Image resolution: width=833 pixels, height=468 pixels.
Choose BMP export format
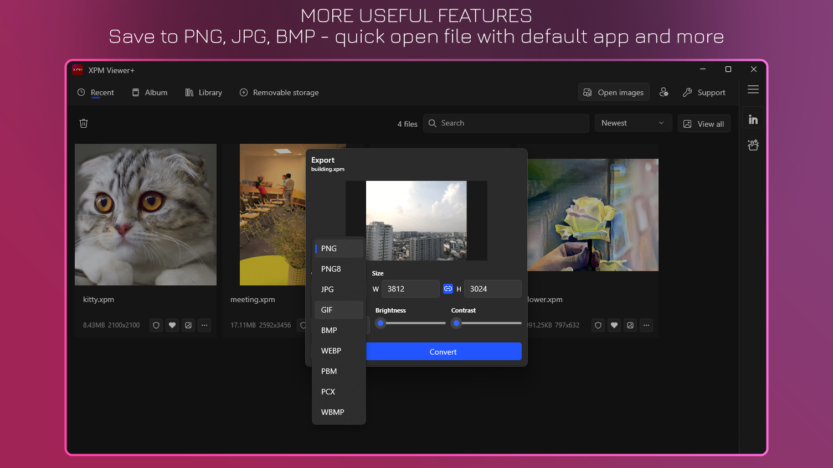(x=339, y=330)
